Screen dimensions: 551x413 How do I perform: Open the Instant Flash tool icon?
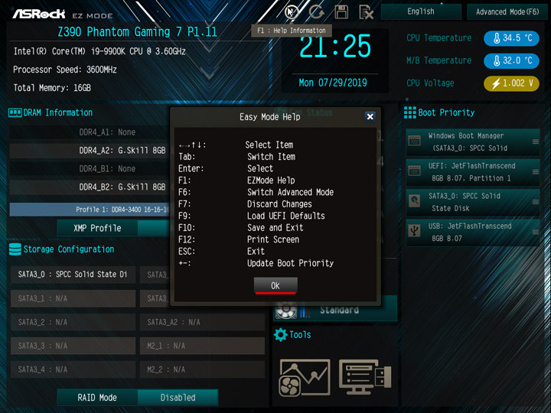(x=365, y=376)
